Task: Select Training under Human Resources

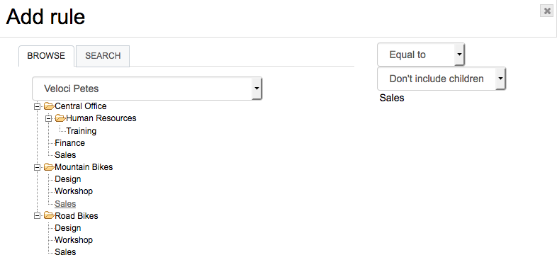Action: click(81, 130)
